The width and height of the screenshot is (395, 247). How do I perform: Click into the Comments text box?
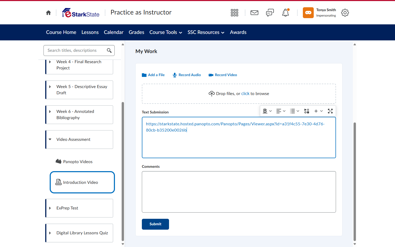click(x=239, y=192)
